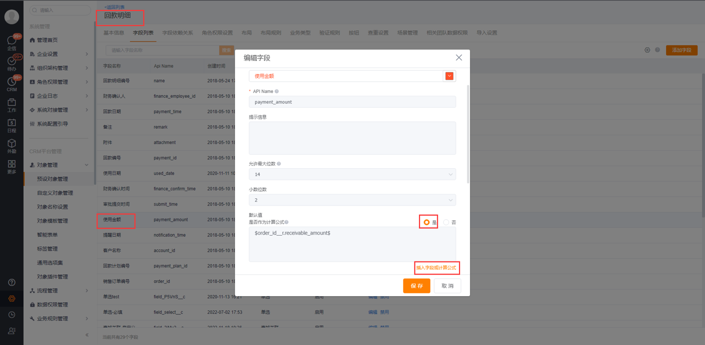Click the 回款日期 field row name
Image resolution: width=705 pixels, height=345 pixels.
112,112
